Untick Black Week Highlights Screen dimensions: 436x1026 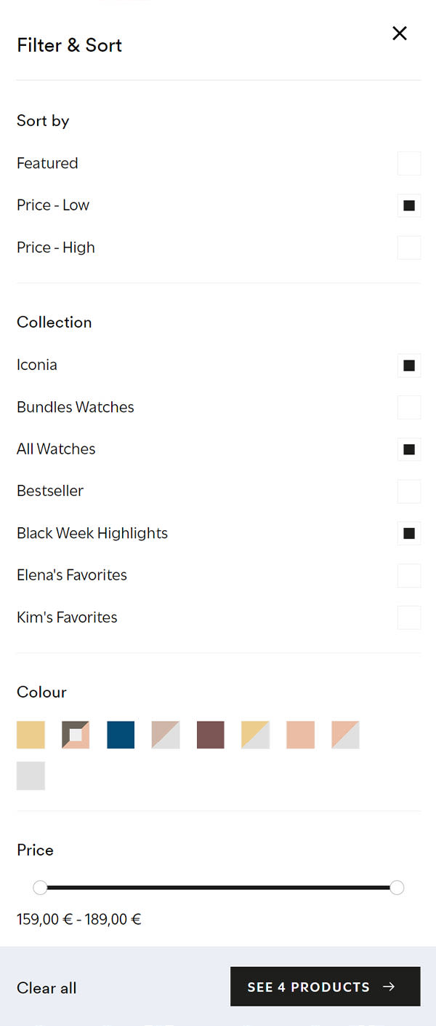(409, 533)
